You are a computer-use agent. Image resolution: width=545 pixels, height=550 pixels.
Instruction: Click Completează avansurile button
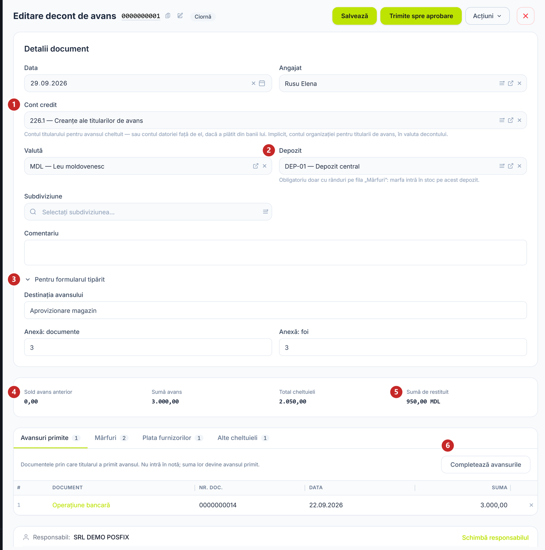click(x=486, y=465)
